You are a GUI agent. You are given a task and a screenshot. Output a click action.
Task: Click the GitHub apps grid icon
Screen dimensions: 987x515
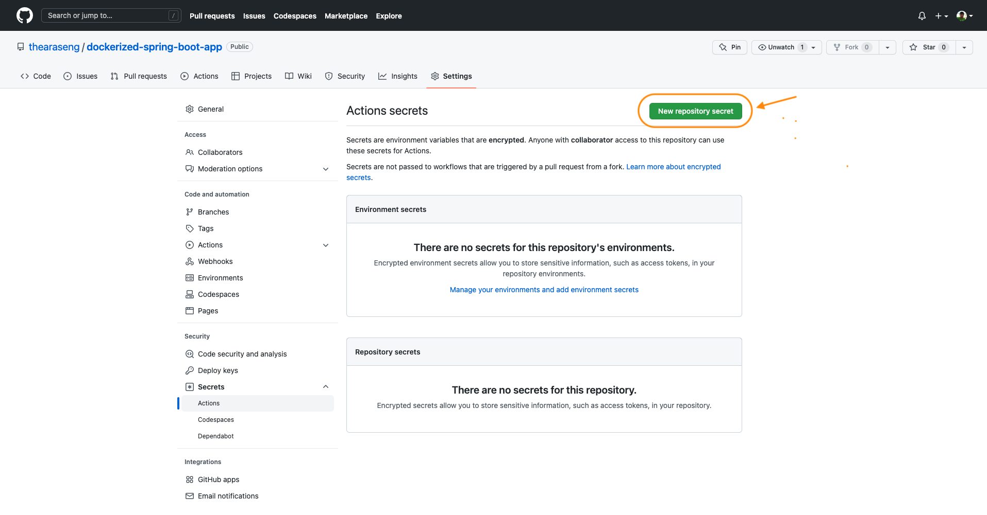click(190, 480)
